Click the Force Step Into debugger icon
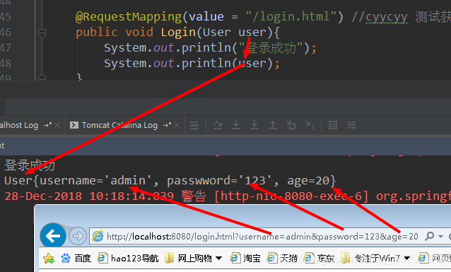 254,125
